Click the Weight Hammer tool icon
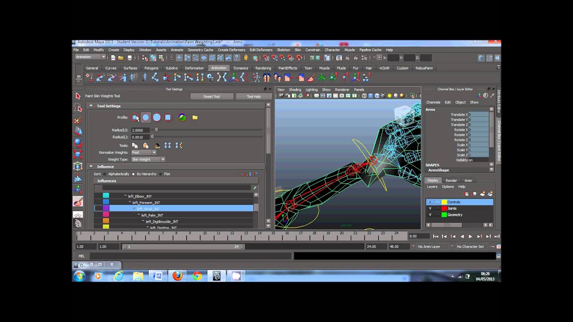 (157, 145)
